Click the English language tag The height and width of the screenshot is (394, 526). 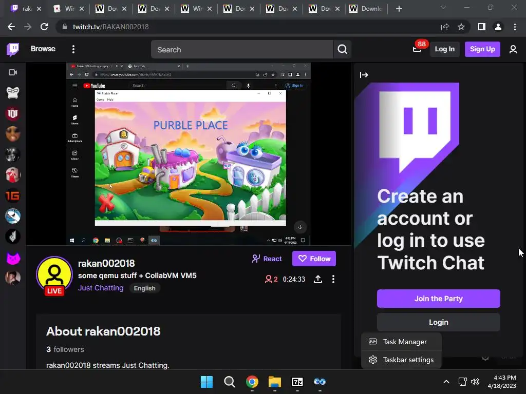tap(144, 288)
